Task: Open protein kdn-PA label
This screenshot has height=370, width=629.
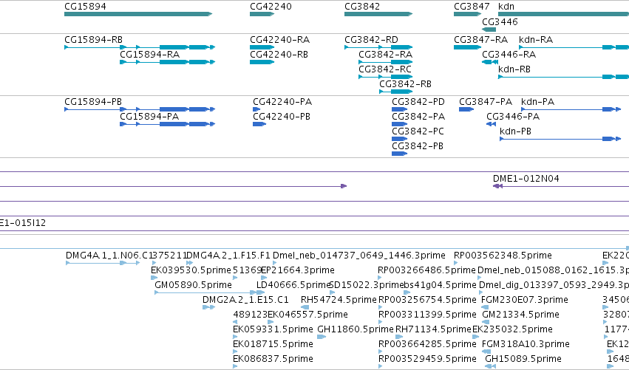Action: (x=537, y=102)
